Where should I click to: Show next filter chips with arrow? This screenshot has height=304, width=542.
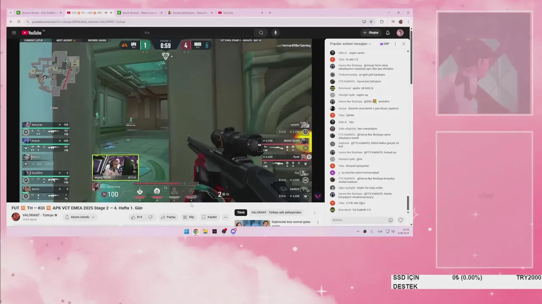(x=314, y=213)
